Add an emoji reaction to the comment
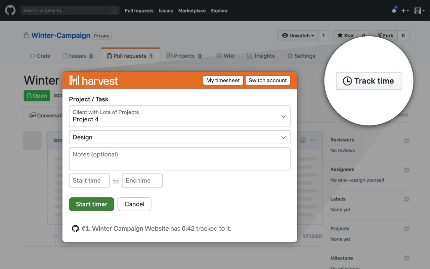 [x=302, y=140]
